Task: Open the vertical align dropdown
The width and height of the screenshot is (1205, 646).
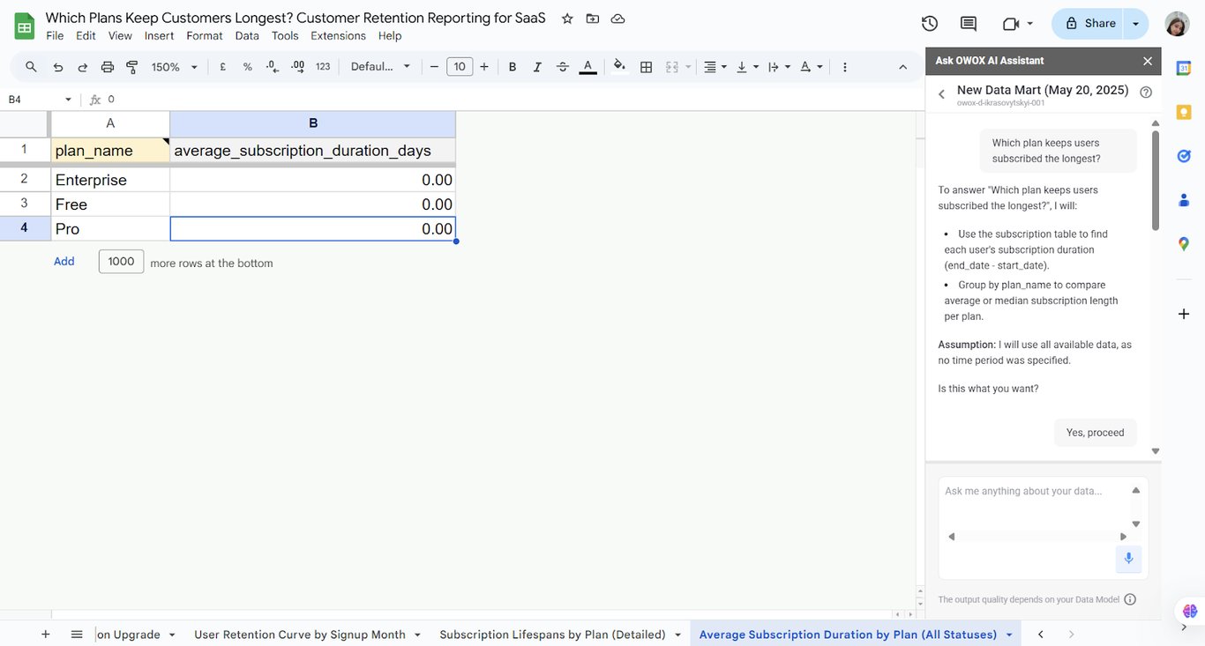Action: tap(747, 67)
